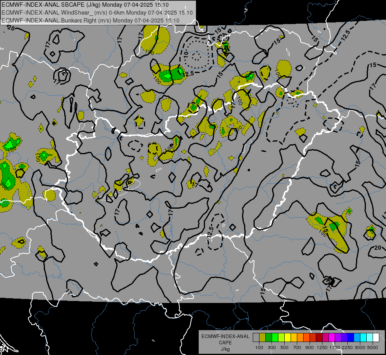Click the CAPE label in legend

[225, 343]
